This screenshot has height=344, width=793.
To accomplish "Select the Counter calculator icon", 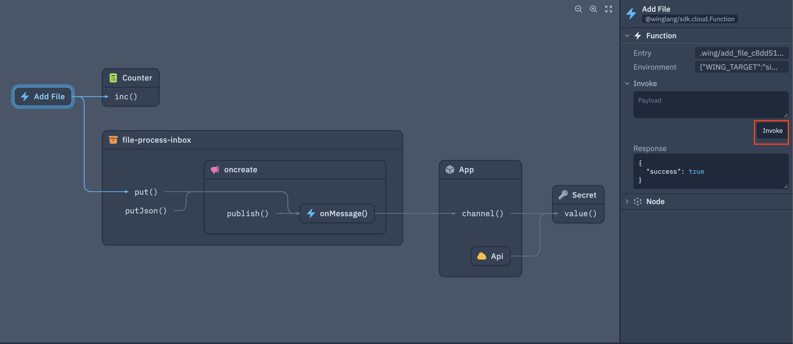I will tap(113, 78).
